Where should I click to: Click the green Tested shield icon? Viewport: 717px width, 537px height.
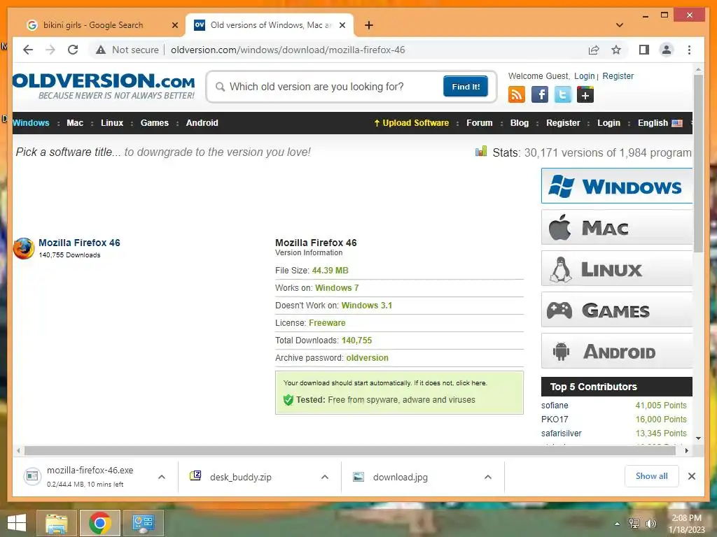pyautogui.click(x=288, y=400)
